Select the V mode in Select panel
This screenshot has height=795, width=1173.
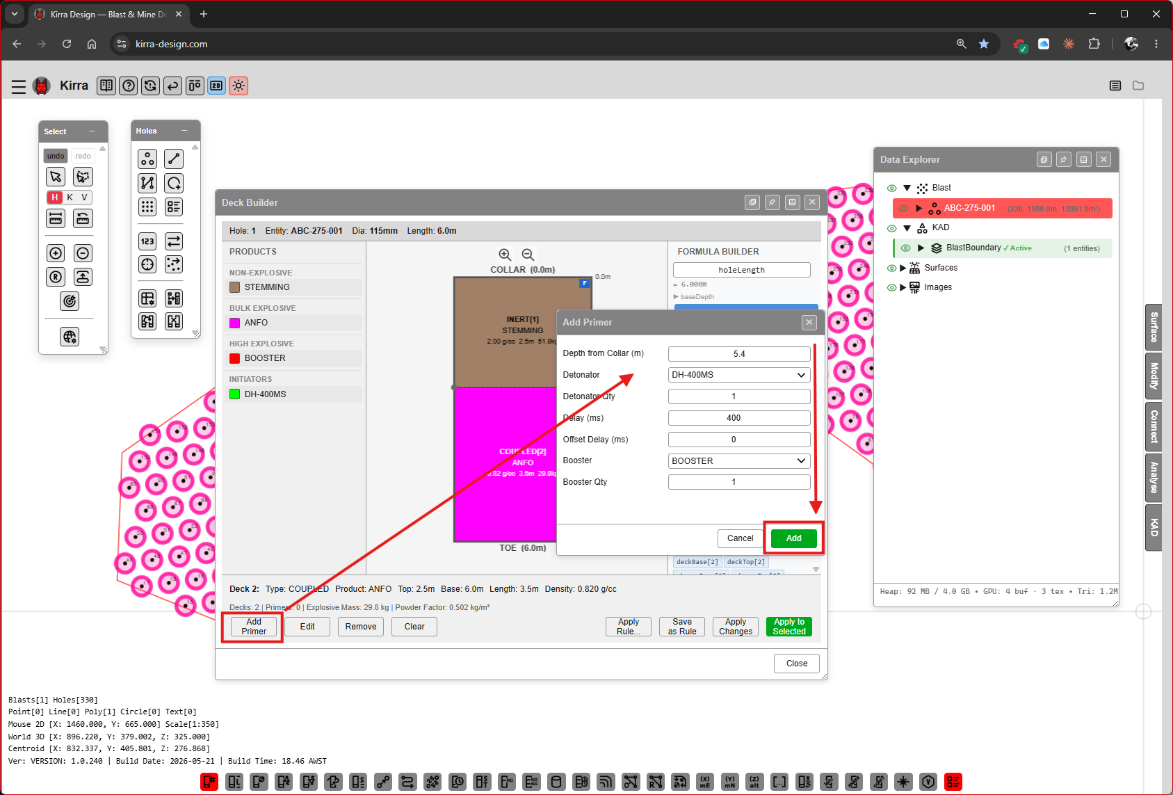[x=84, y=198]
